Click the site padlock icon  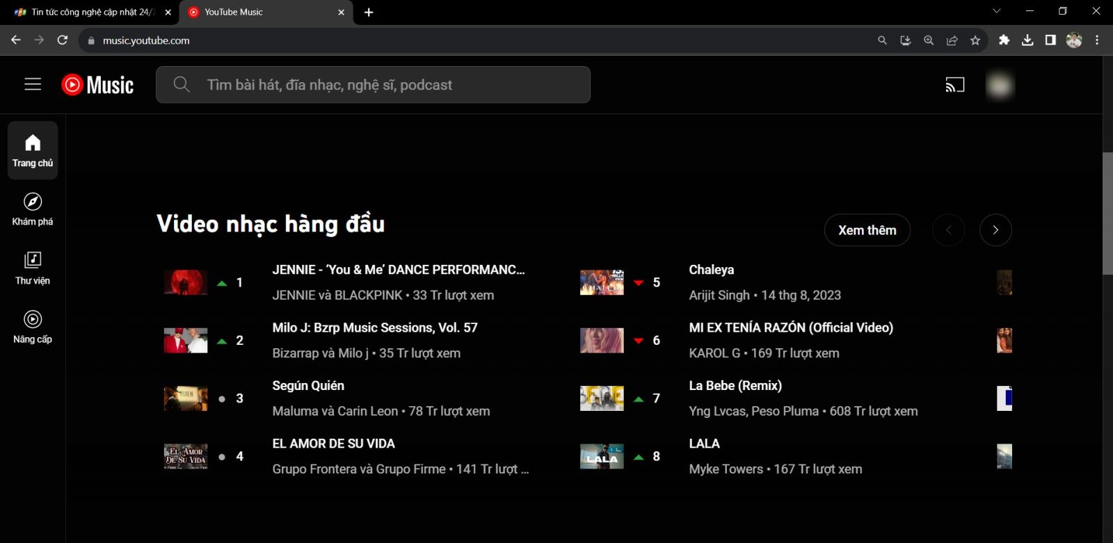point(90,40)
